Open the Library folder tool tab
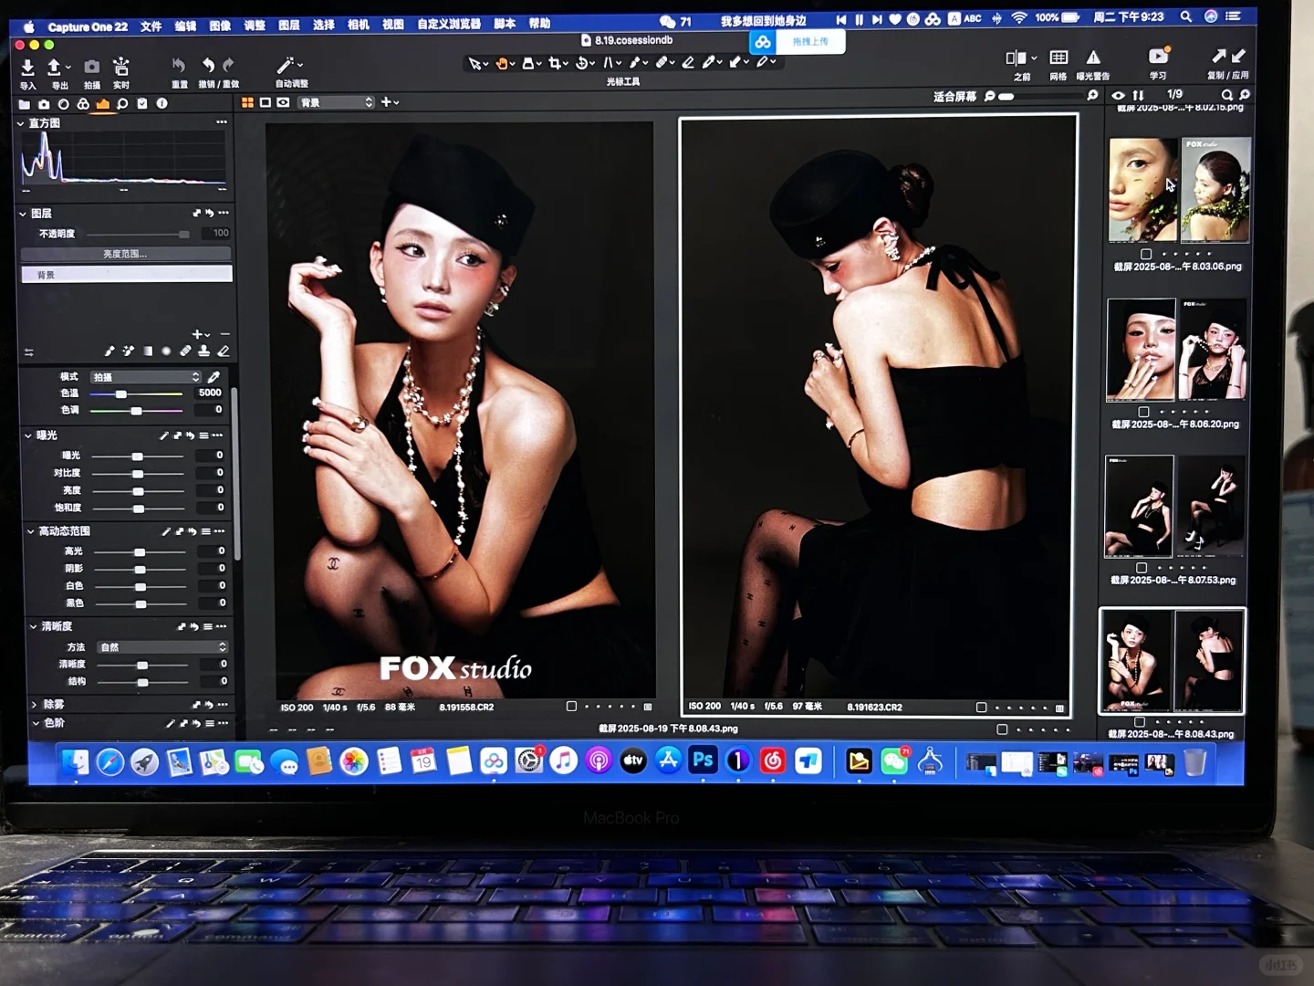Screen dimensions: 1314x986 25,104
